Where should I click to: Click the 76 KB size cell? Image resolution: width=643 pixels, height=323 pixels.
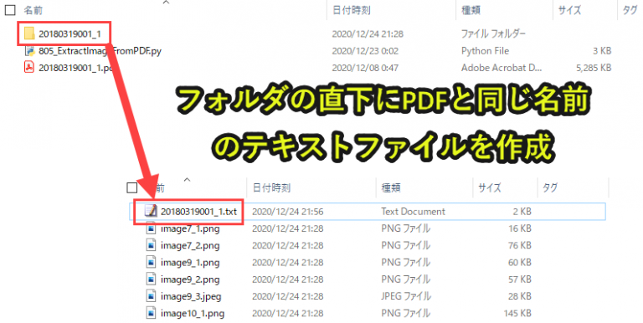click(520, 245)
